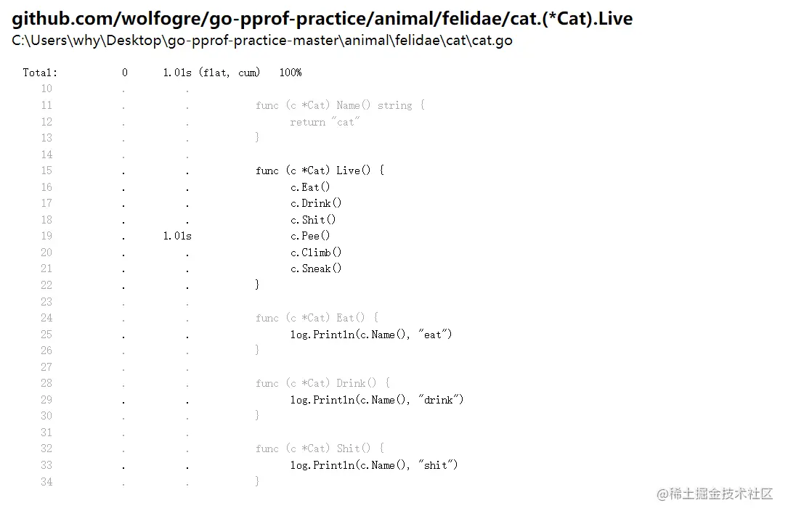Click the cat.(*Cat).Live function heading

point(322,18)
